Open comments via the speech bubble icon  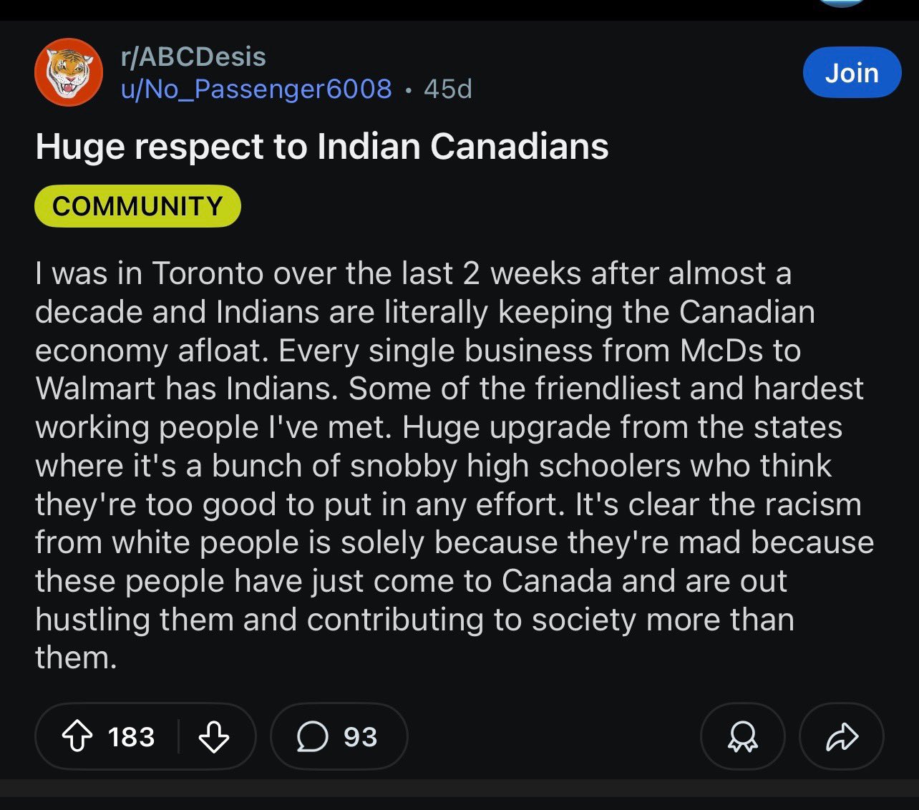click(x=312, y=736)
